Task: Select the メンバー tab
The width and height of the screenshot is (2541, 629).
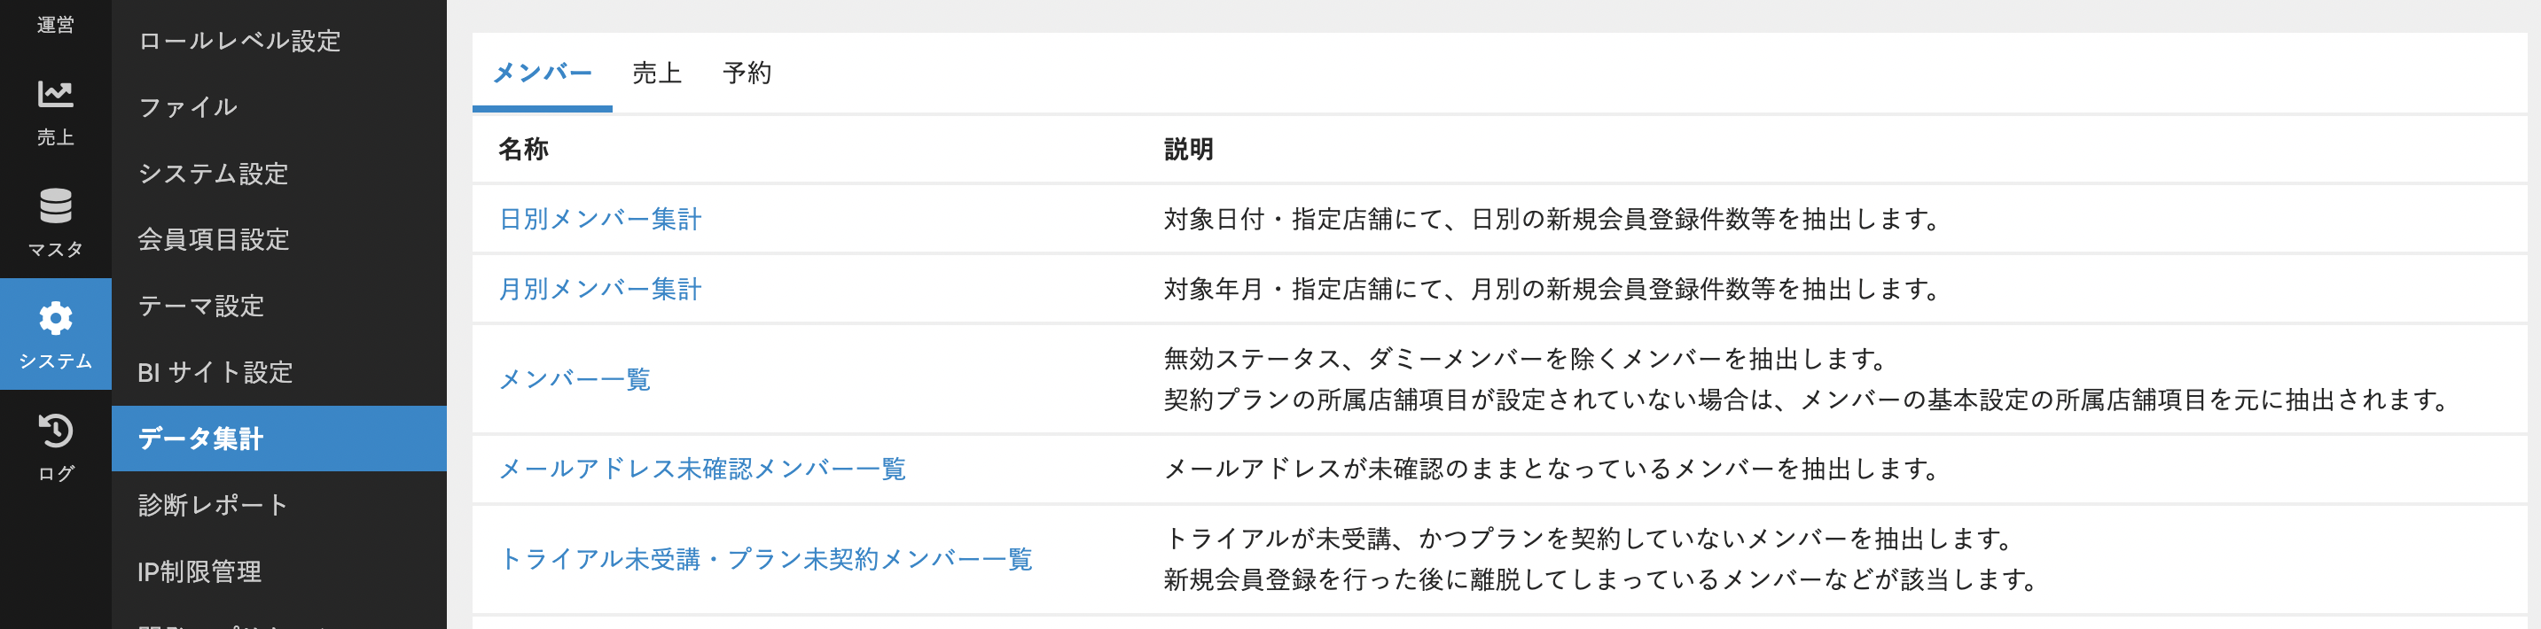Action: pos(542,73)
